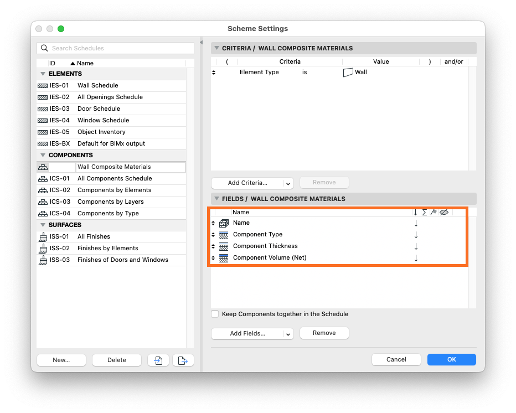Collapse the left panel with the arrow
This screenshot has height=413, width=516.
point(201,43)
